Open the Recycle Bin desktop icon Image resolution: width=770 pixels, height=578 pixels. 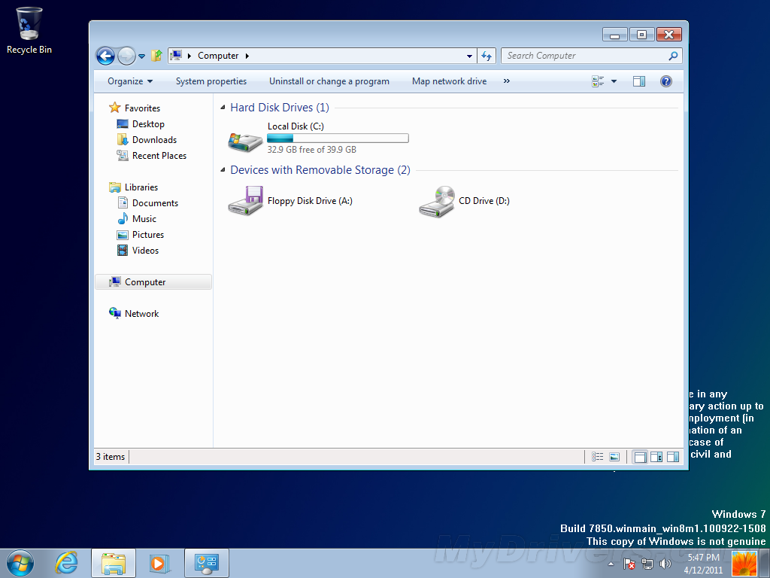(29, 30)
